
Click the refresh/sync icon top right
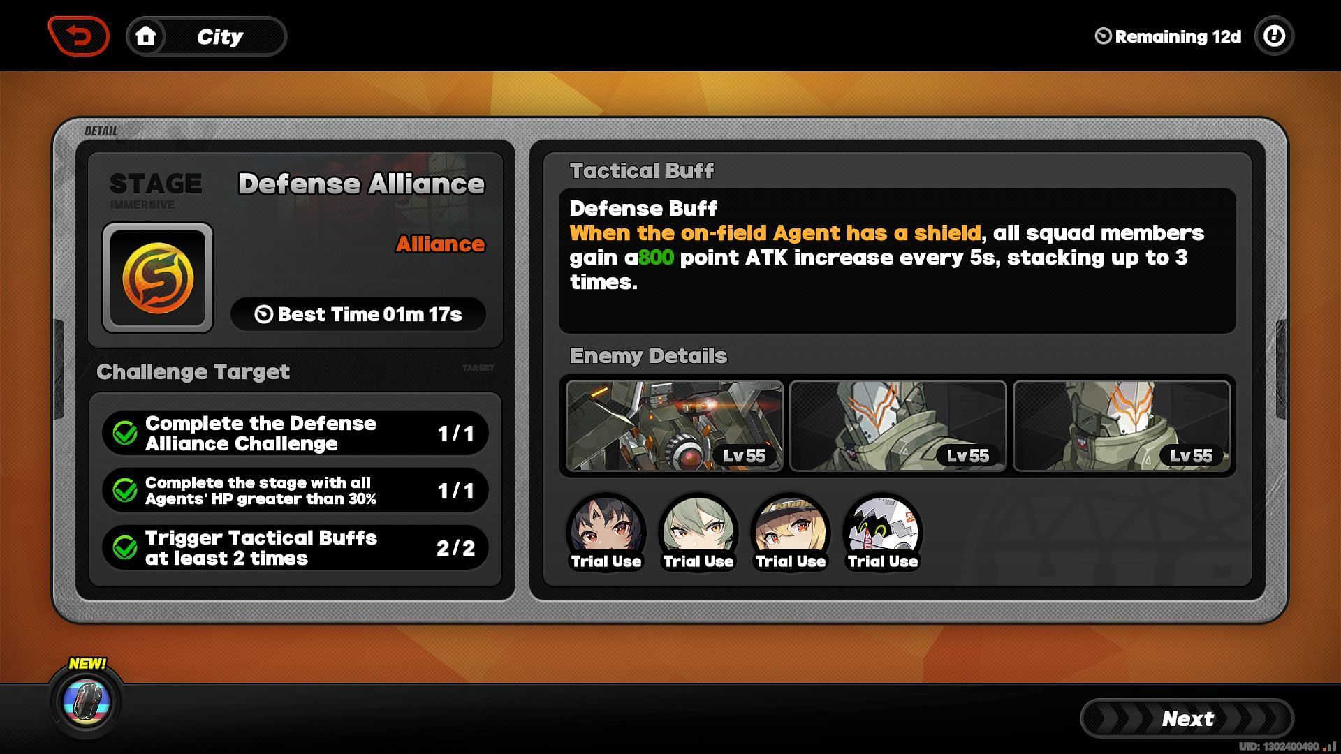click(1274, 37)
